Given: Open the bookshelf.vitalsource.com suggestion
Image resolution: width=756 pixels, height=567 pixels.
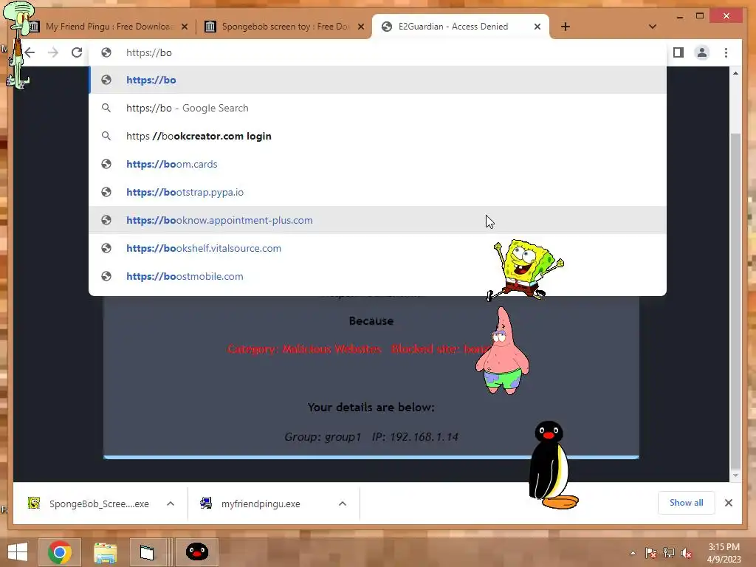Looking at the screenshot, I should coord(377,248).
